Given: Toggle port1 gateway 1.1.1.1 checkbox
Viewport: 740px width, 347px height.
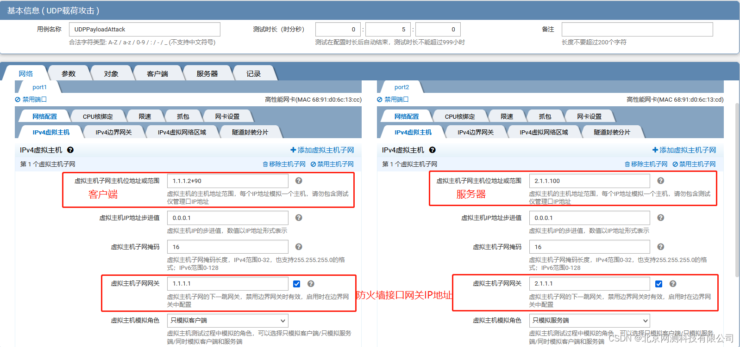Looking at the screenshot, I should tap(297, 284).
